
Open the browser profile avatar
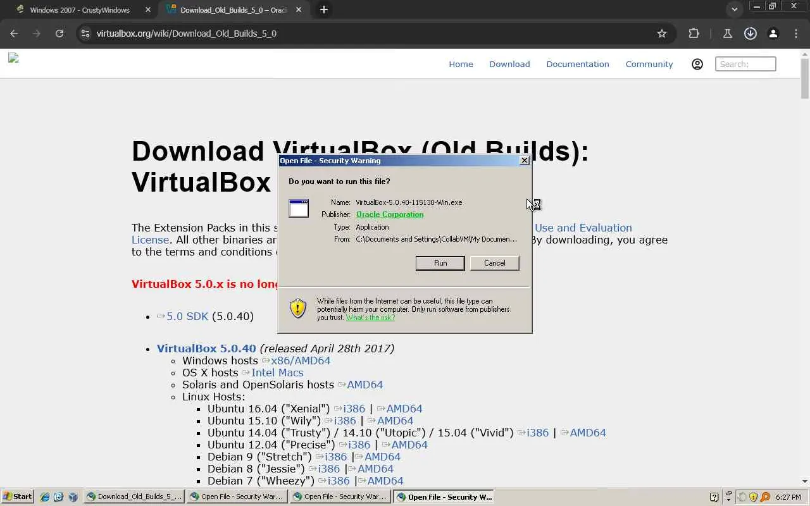[773, 34]
